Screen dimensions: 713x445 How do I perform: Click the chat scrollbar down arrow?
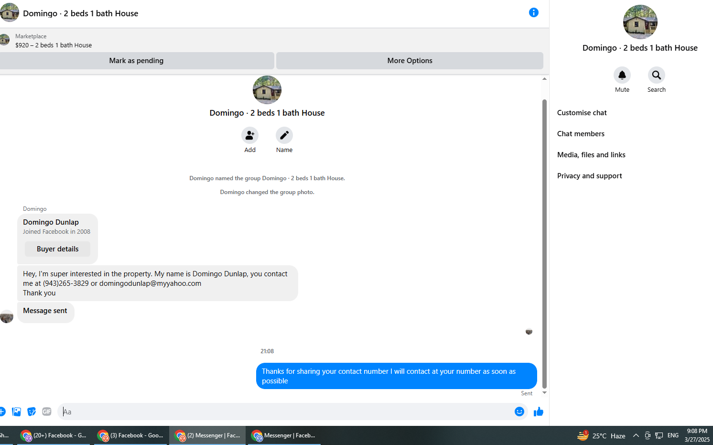(544, 393)
